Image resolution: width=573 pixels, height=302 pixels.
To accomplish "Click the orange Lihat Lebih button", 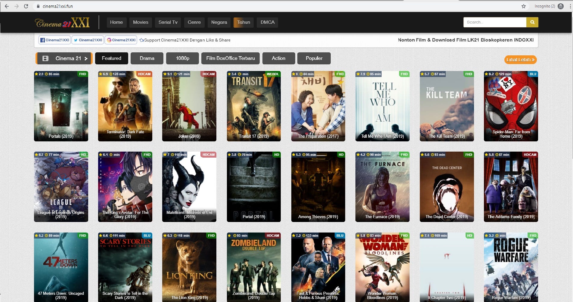I will click(520, 60).
